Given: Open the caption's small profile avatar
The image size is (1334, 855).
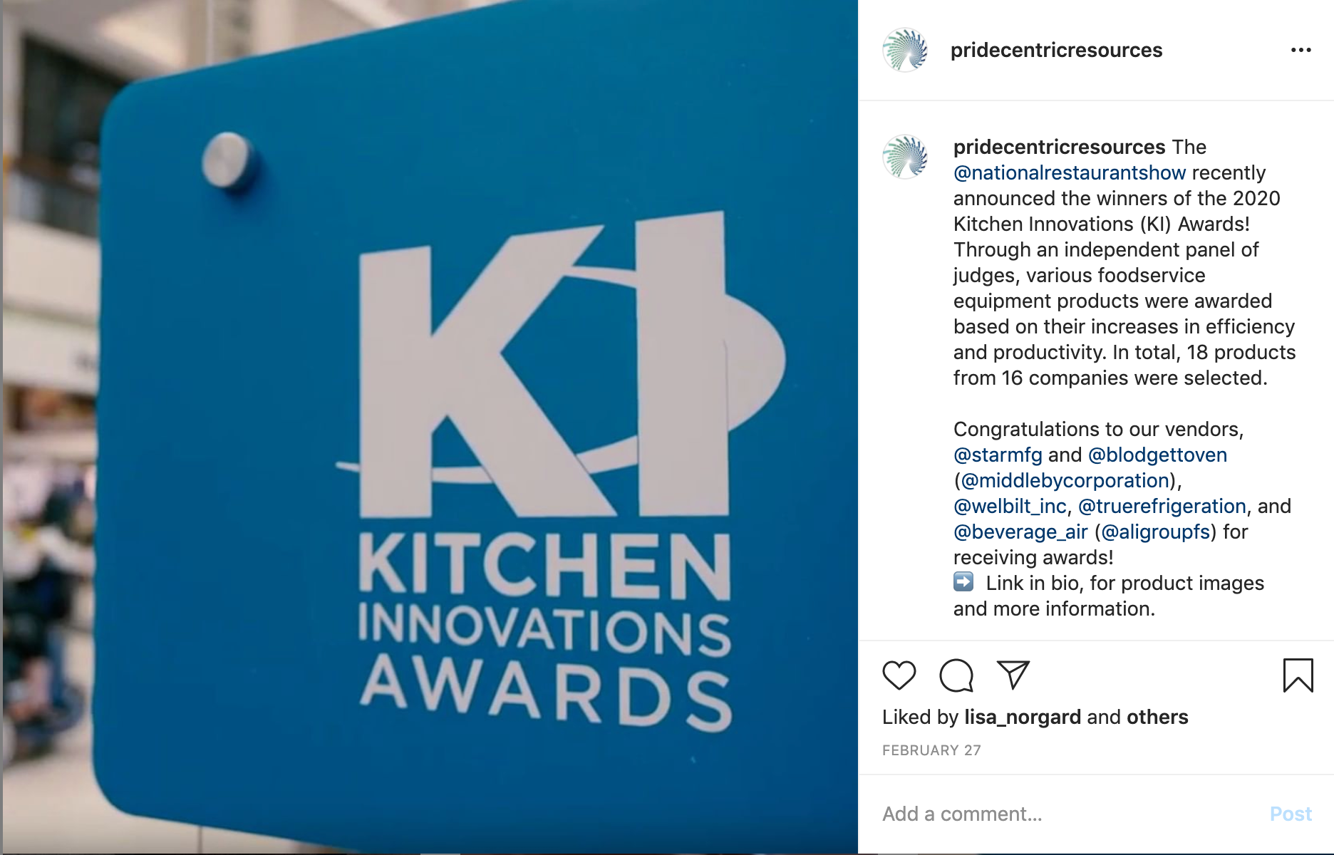Looking at the screenshot, I should [905, 156].
